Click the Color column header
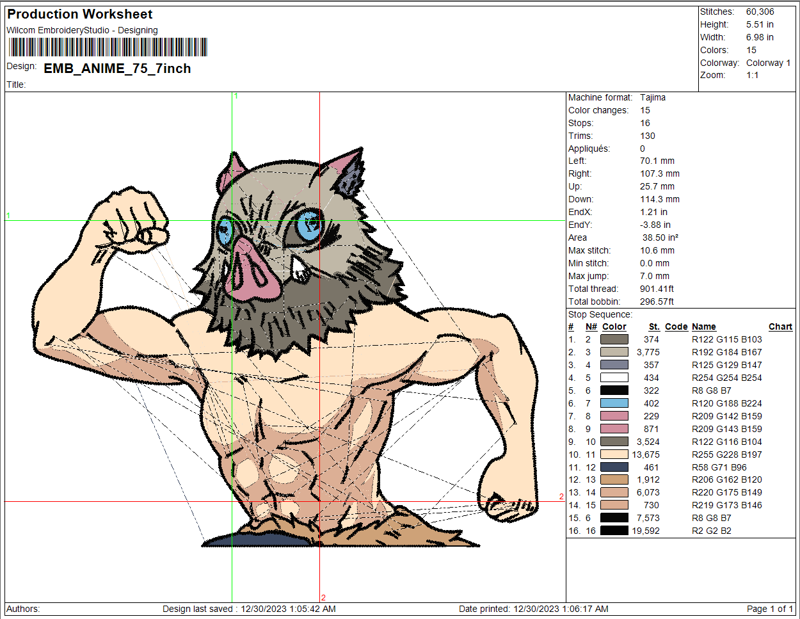This screenshot has width=800, height=619. click(x=614, y=326)
